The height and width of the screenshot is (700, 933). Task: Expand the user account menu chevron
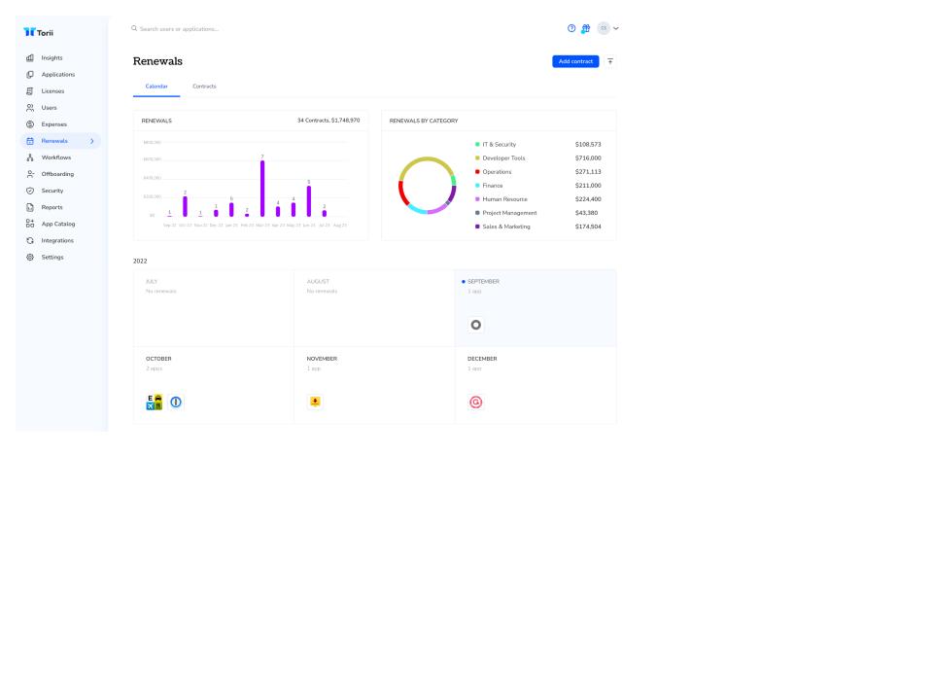[616, 28]
